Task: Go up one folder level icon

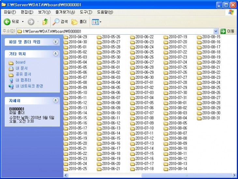Action: tap(45, 22)
